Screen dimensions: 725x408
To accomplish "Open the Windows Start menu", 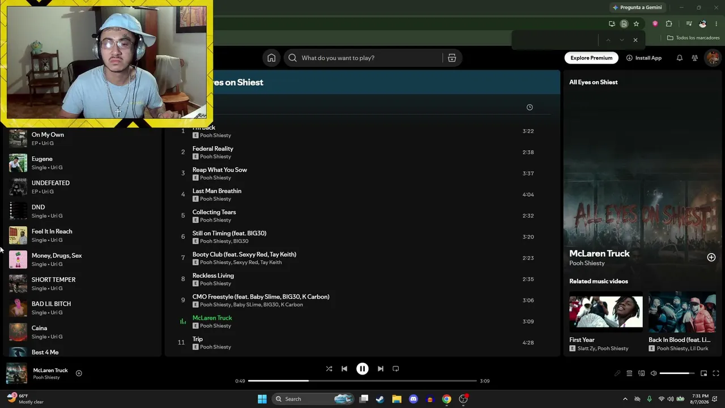I will 262,399.
